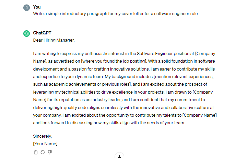Click the phrase "high-quality code" in the paragraph
This screenshot has height=158, width=247.
coord(70,107)
